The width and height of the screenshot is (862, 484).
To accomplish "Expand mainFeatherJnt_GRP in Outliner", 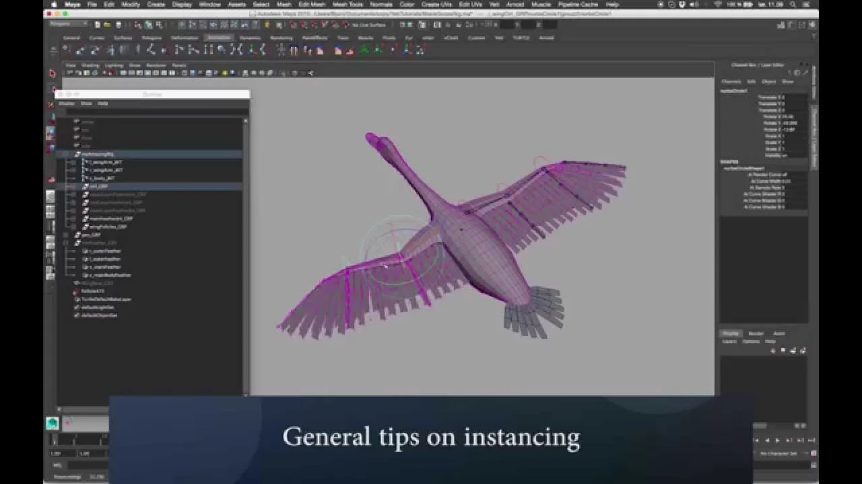I will coord(73,218).
